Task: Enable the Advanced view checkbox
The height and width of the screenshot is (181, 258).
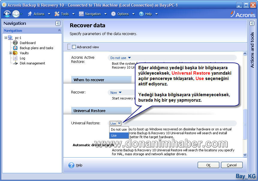Action: tap(74, 47)
